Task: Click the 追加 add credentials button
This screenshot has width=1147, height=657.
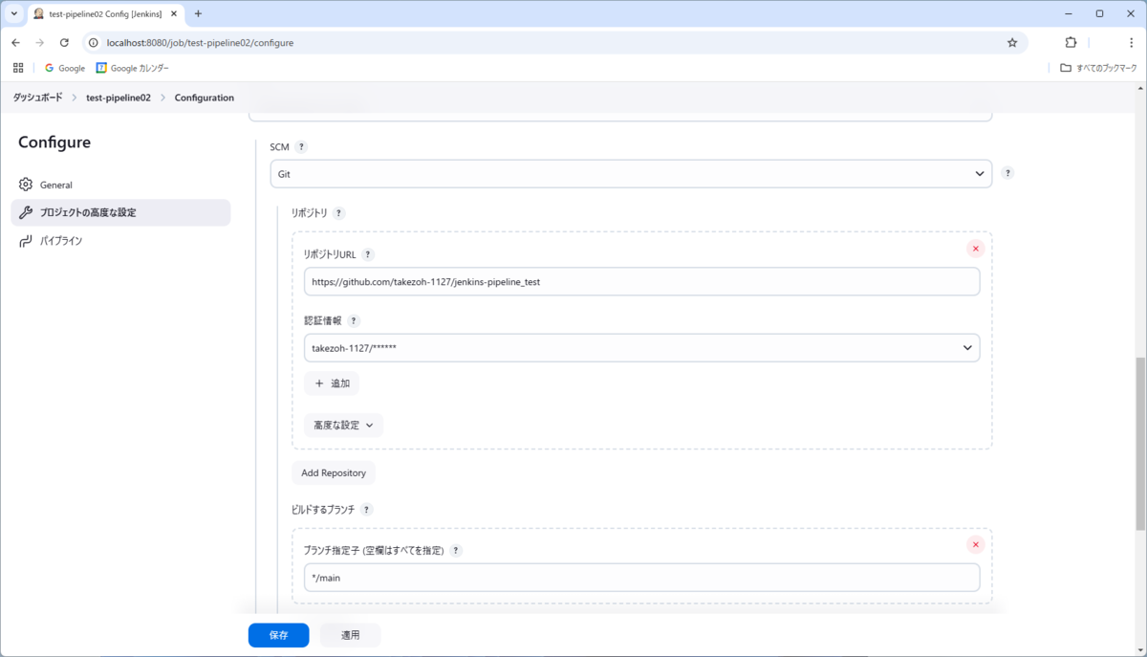Action: coord(332,383)
